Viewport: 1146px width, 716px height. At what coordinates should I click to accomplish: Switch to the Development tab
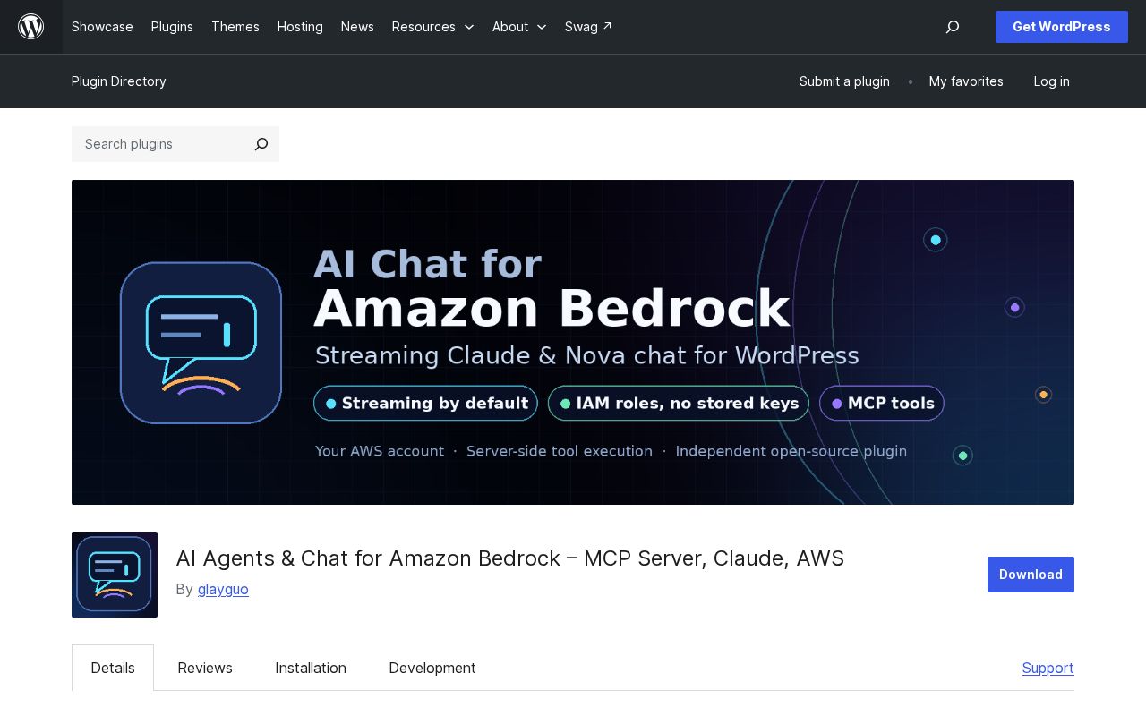432,668
